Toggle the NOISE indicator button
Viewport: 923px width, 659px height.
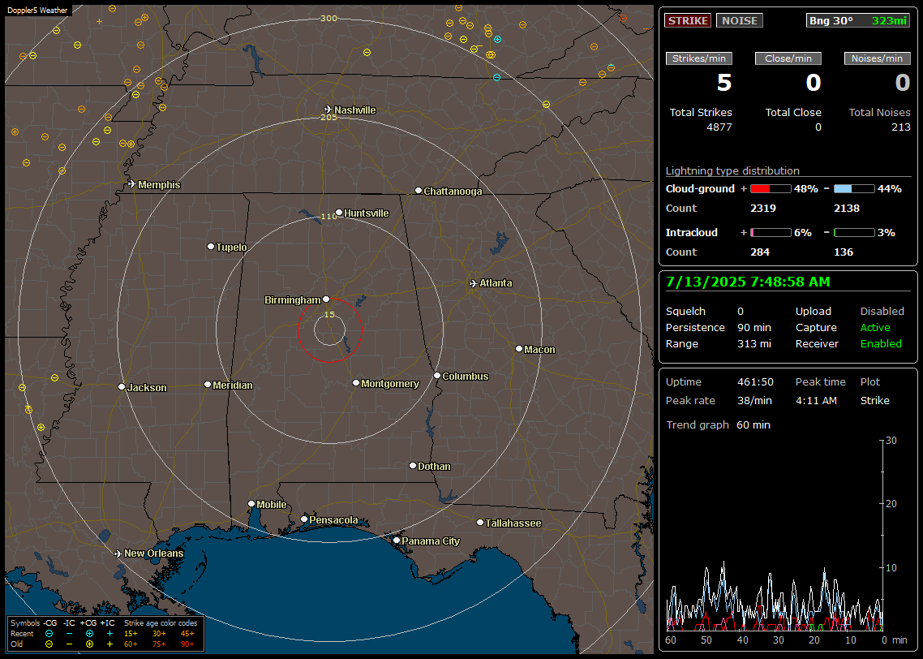pos(740,20)
